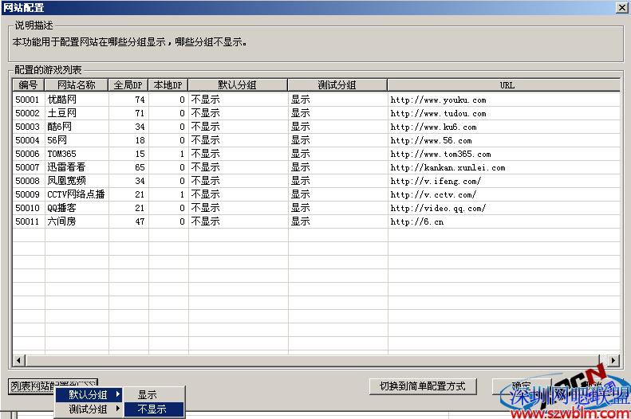
Task: Sort by the 网站名称 column header
Action: [x=77, y=85]
